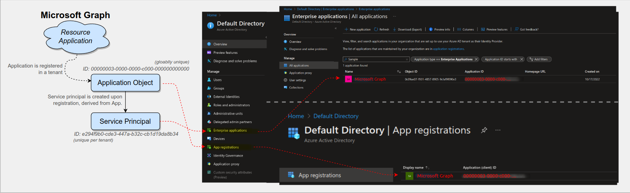Follow the application registrations link

(x=448, y=49)
